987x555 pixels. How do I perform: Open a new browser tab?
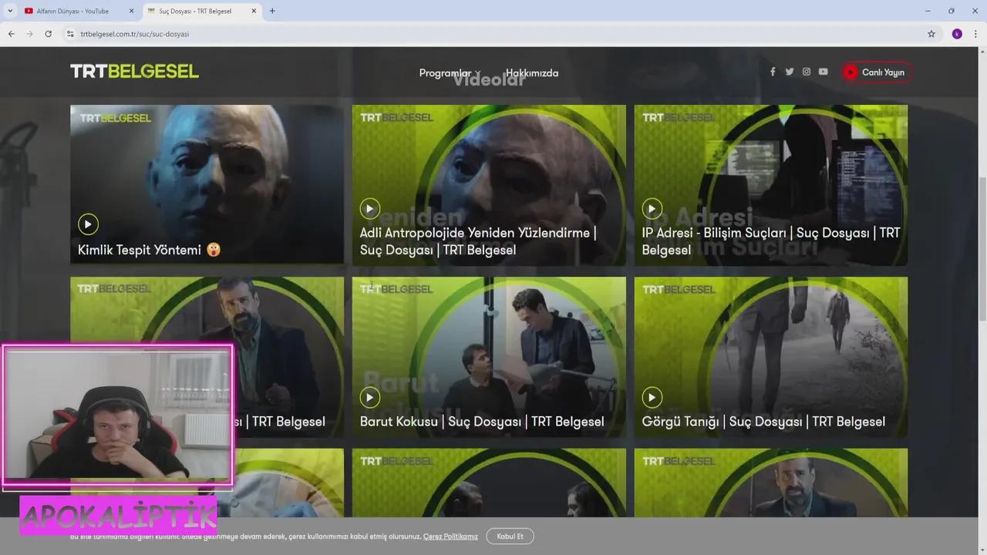point(272,11)
